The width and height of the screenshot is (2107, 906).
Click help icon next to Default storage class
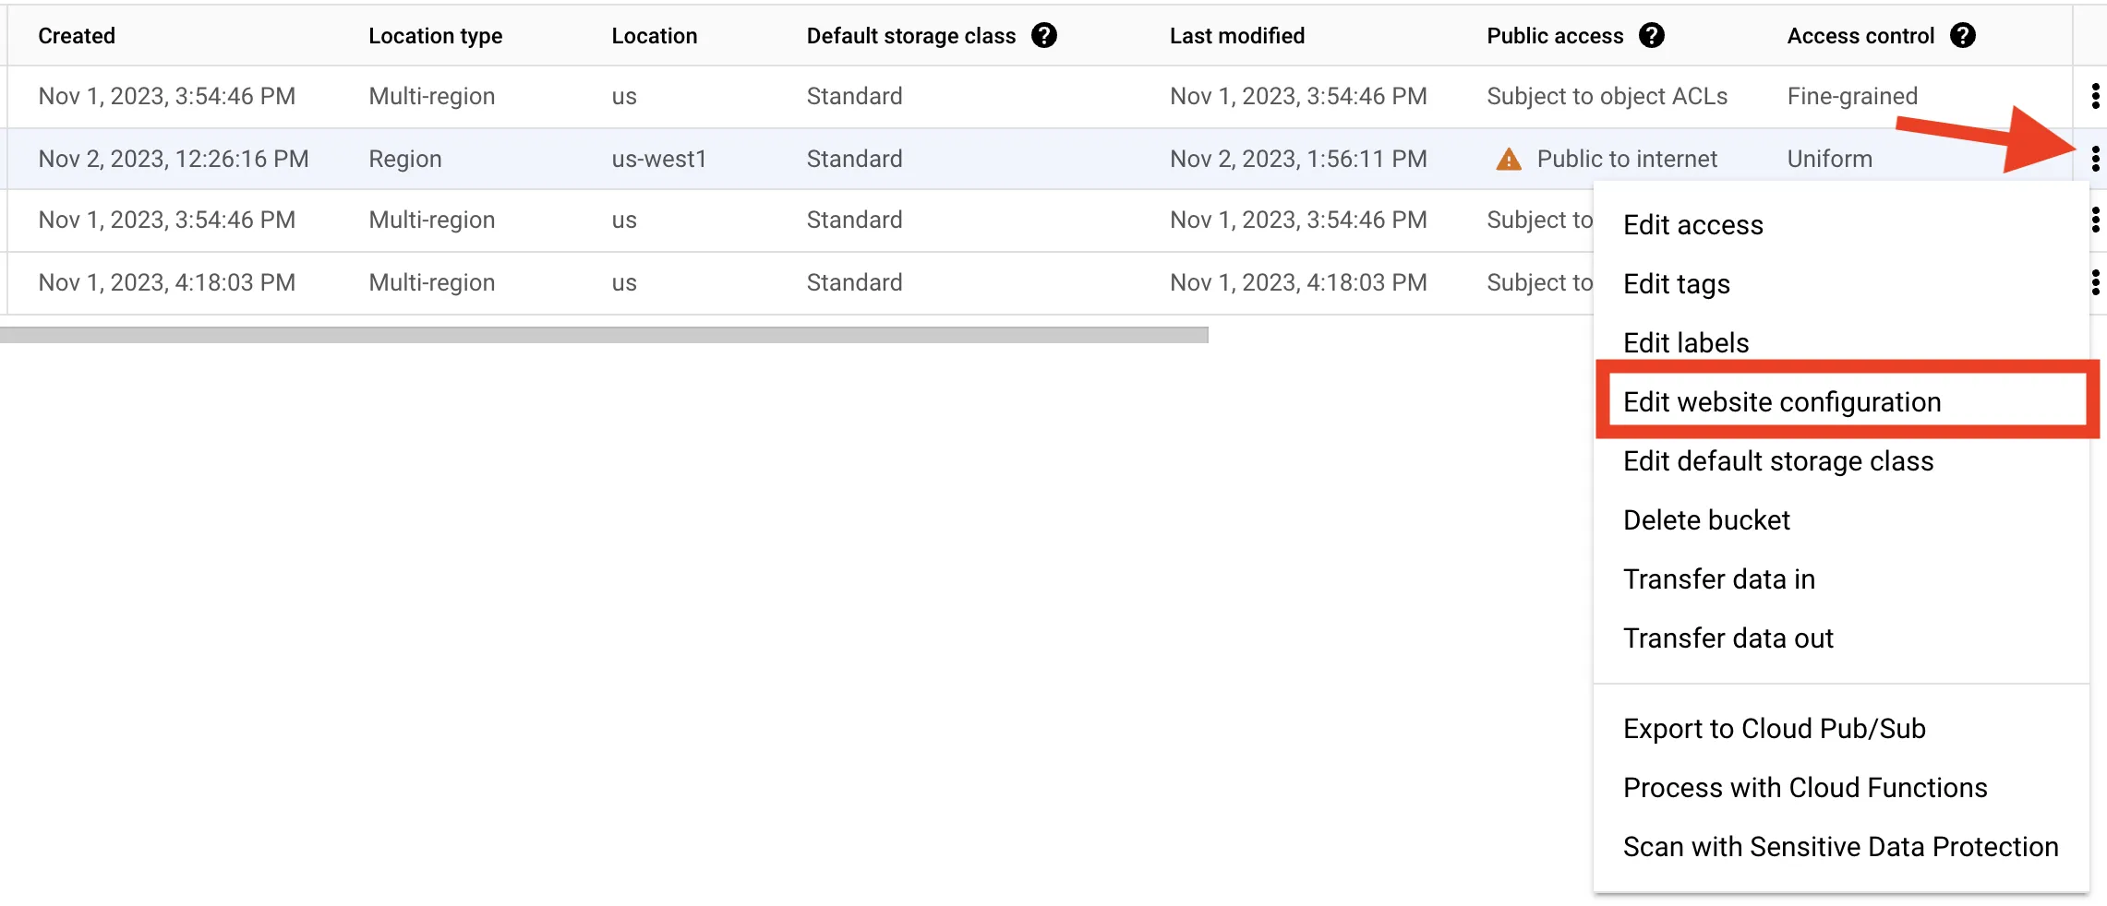pos(1043,36)
